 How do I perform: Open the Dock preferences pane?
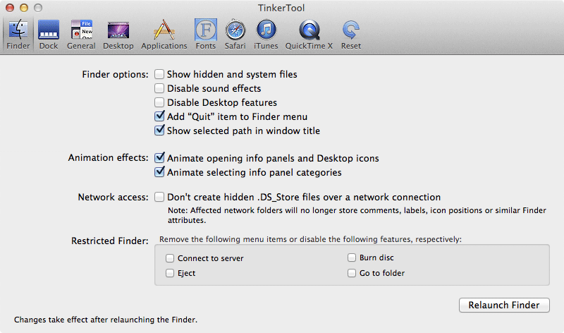49,32
